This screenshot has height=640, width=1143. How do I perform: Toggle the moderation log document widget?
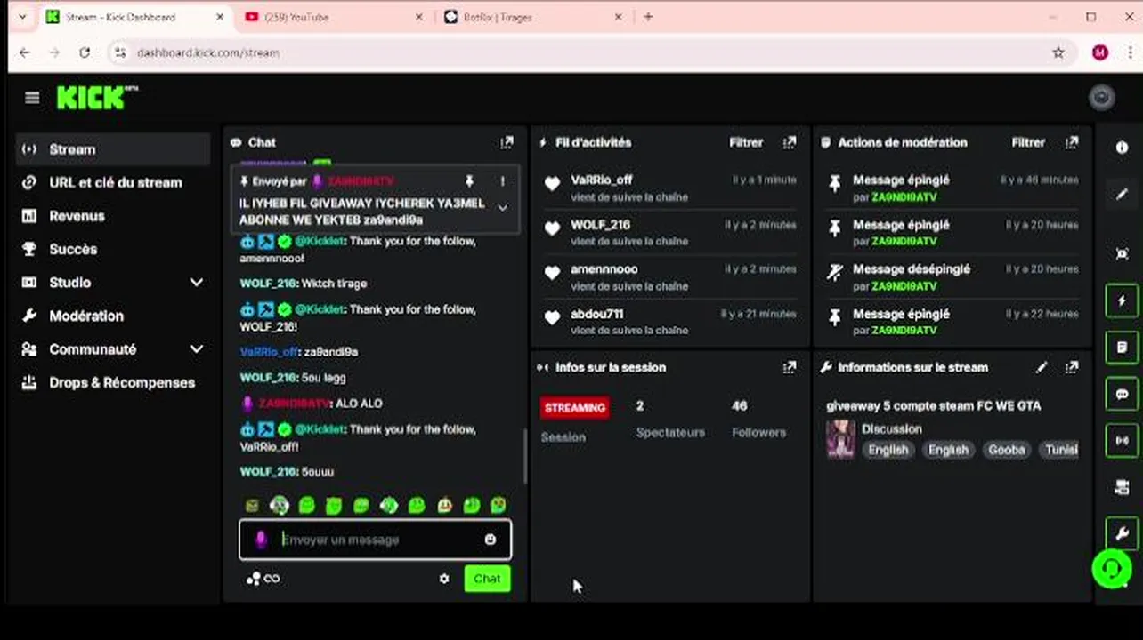point(1122,347)
